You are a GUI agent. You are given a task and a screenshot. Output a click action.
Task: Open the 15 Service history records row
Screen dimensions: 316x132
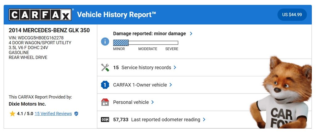coord(142,67)
